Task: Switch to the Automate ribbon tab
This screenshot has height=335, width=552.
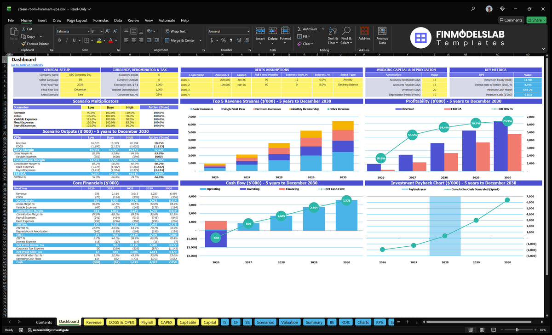Action: click(x=167, y=20)
